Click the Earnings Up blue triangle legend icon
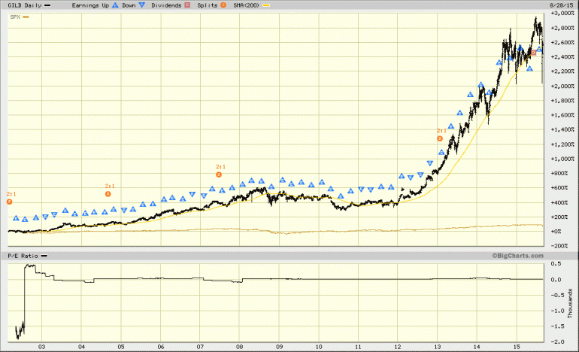 (x=115, y=5)
